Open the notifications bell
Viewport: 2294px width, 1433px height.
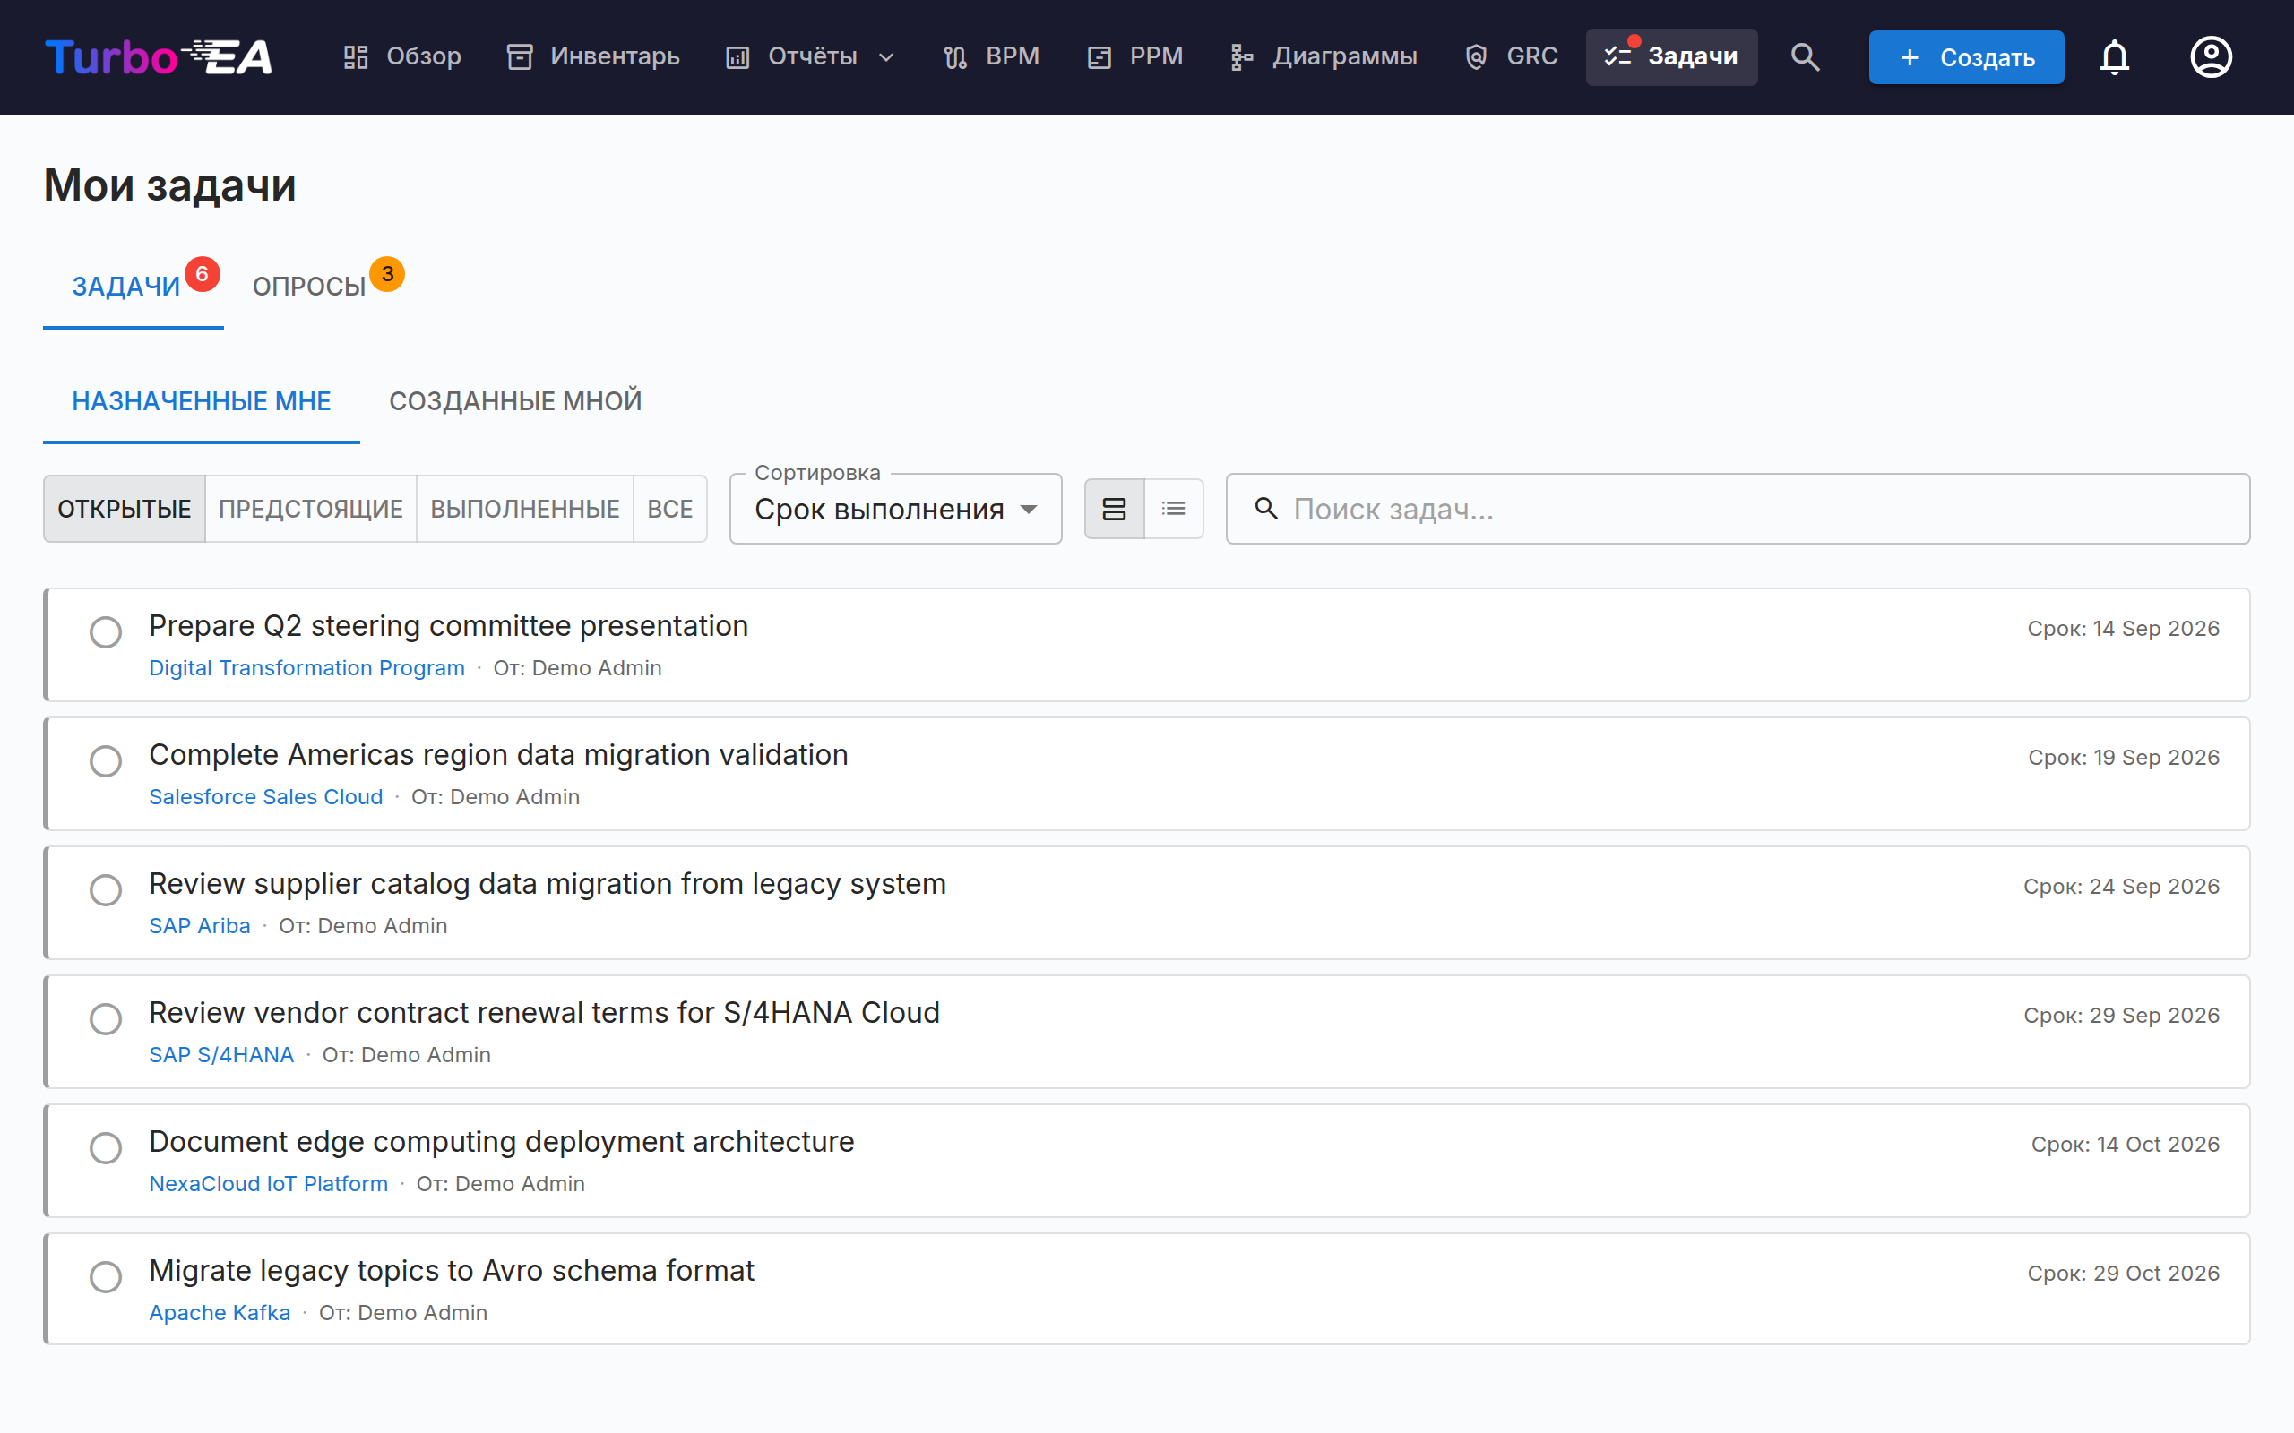[x=2115, y=56]
